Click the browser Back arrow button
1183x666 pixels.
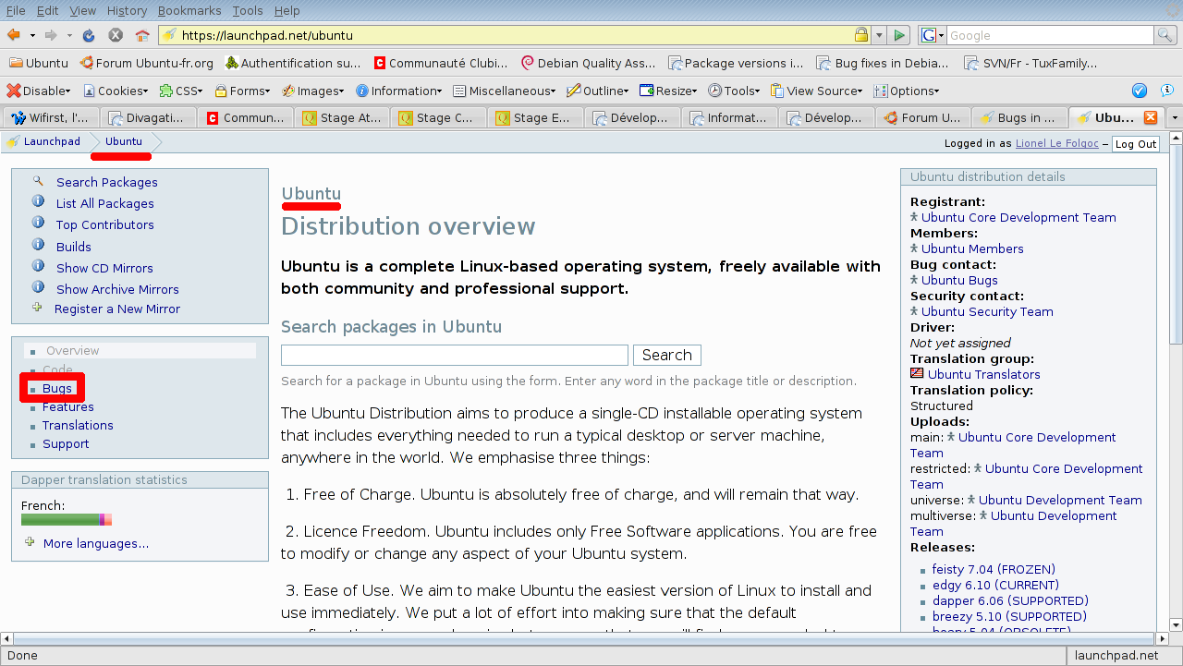[x=14, y=35]
